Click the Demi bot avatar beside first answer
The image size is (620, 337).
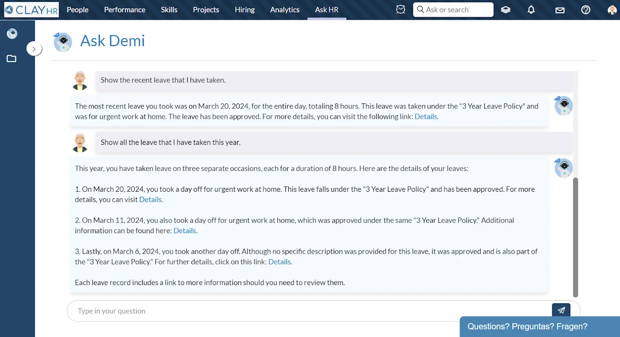pos(563,106)
